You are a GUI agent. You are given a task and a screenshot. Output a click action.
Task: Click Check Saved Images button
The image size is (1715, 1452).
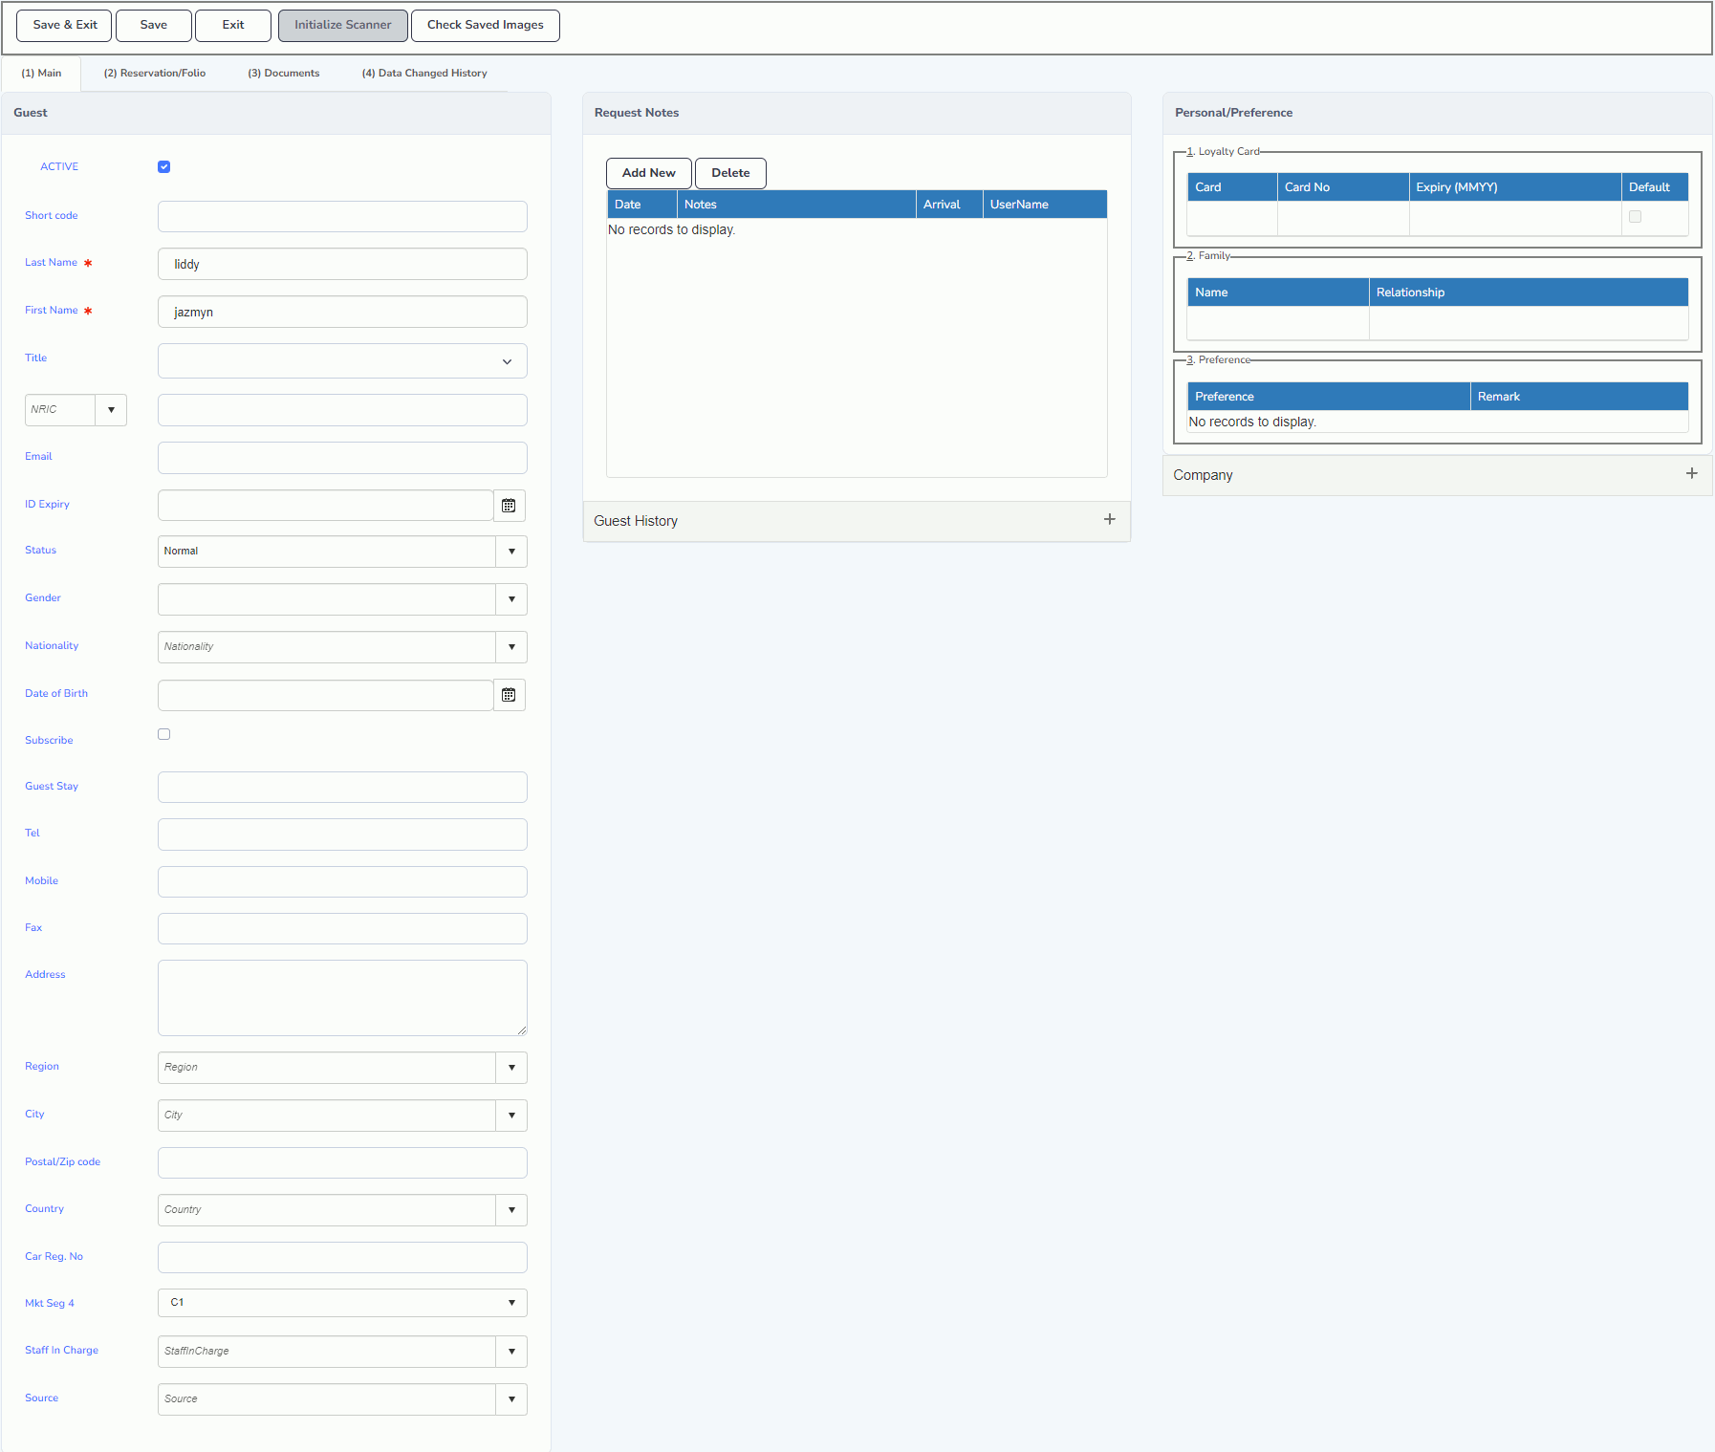click(485, 26)
